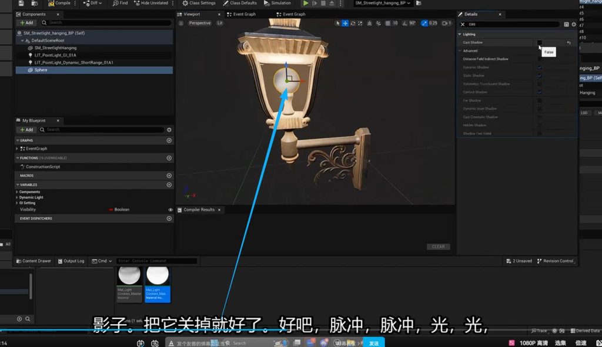Open the Perspective view mode dropdown
Viewport: 602px width, 347px height.
coord(200,23)
